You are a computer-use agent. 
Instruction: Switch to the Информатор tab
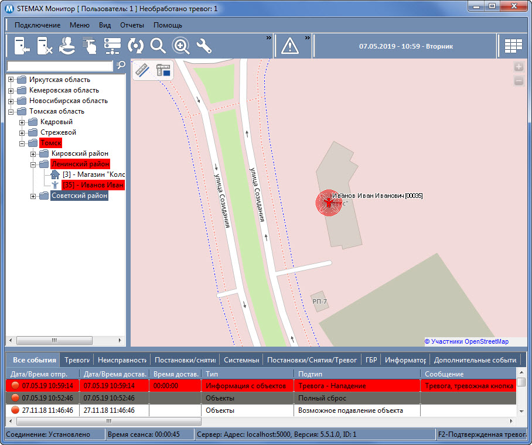click(x=405, y=360)
